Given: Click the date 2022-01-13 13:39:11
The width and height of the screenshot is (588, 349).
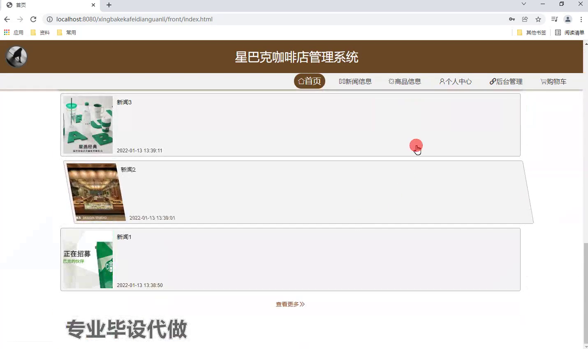Looking at the screenshot, I should pyautogui.click(x=139, y=151).
